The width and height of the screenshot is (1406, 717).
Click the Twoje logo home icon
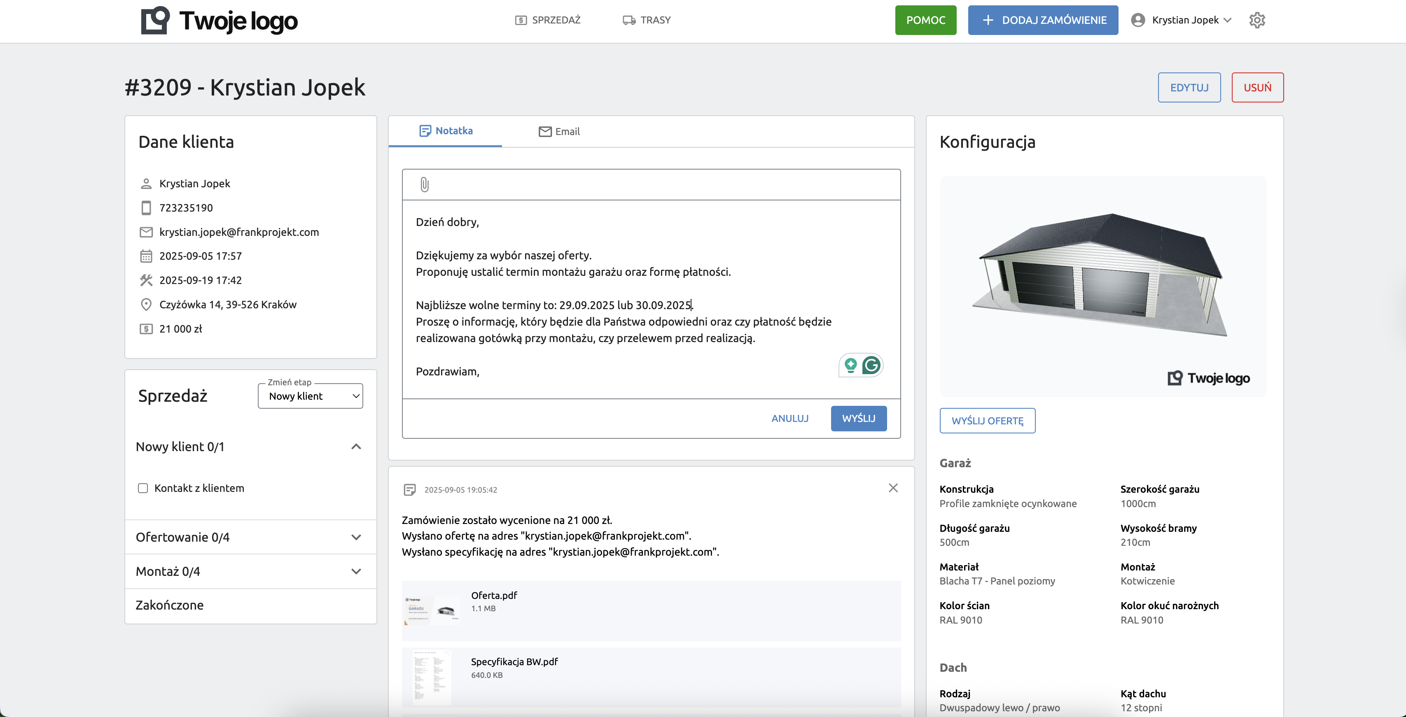click(156, 21)
